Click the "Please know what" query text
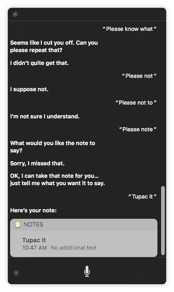 click(129, 29)
